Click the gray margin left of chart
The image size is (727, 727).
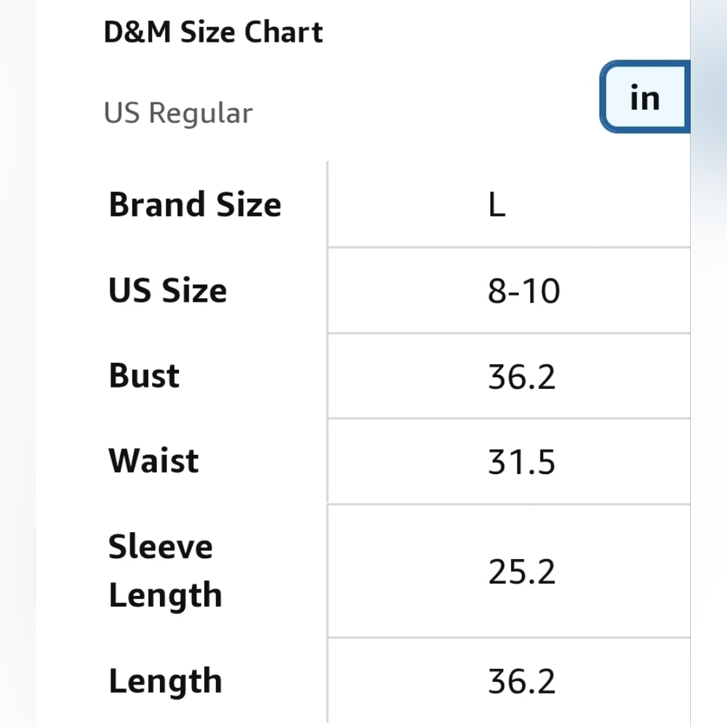coord(17,363)
